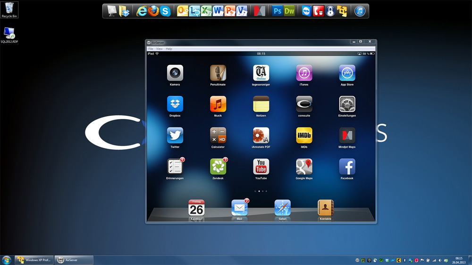This screenshot has width=472, height=265.
Task: Launch the Penultimate app
Action: (218, 73)
